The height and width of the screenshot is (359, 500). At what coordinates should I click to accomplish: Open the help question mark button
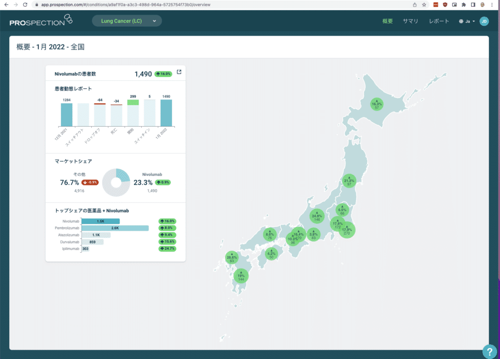pos(490,352)
